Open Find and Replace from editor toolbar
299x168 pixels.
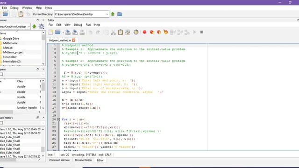tap(128, 32)
